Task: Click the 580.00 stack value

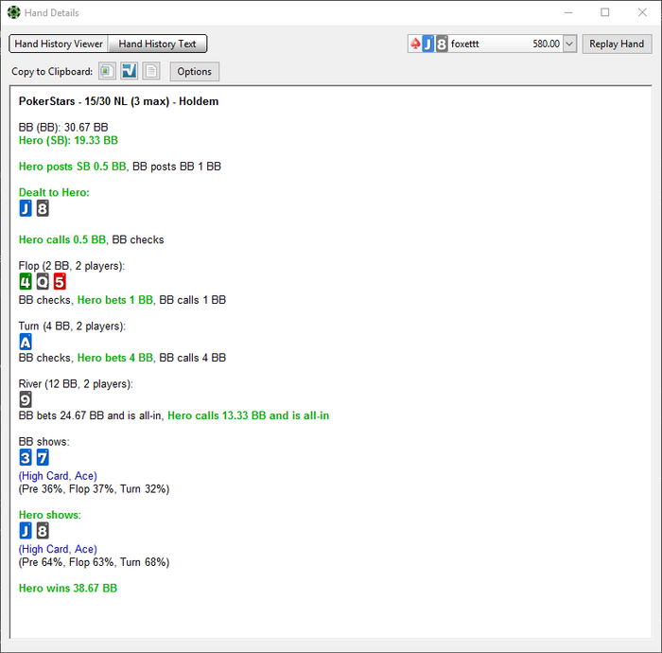Action: point(546,44)
